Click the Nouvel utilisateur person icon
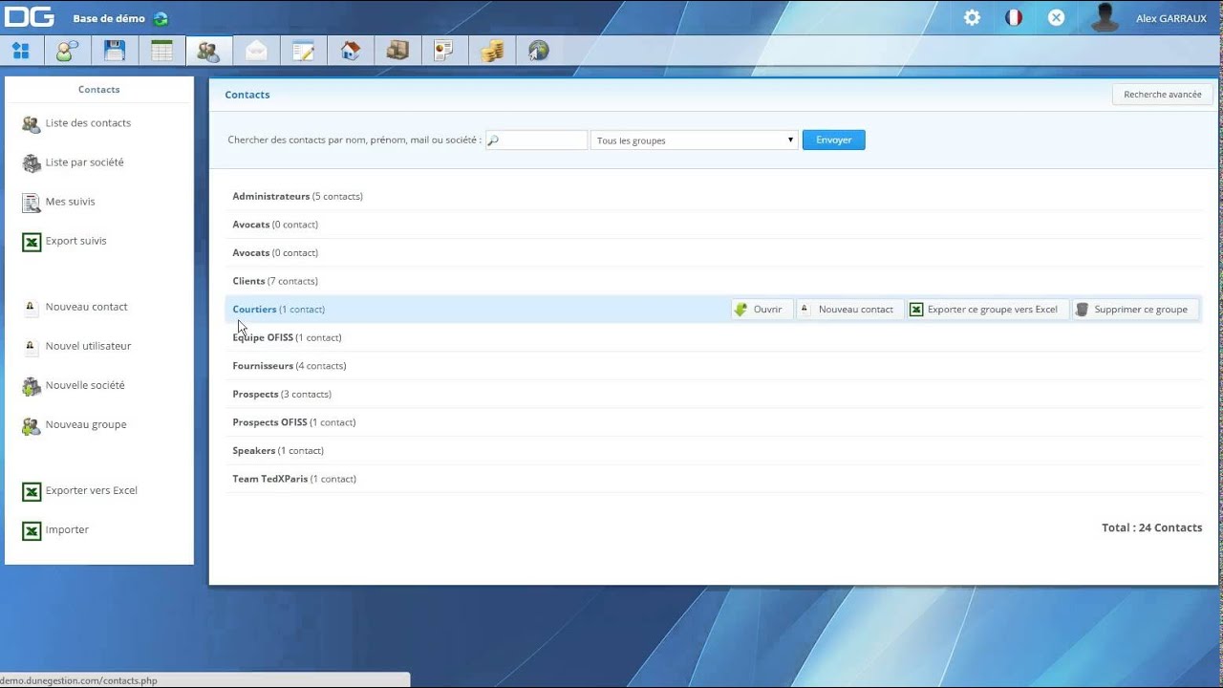 click(30, 346)
